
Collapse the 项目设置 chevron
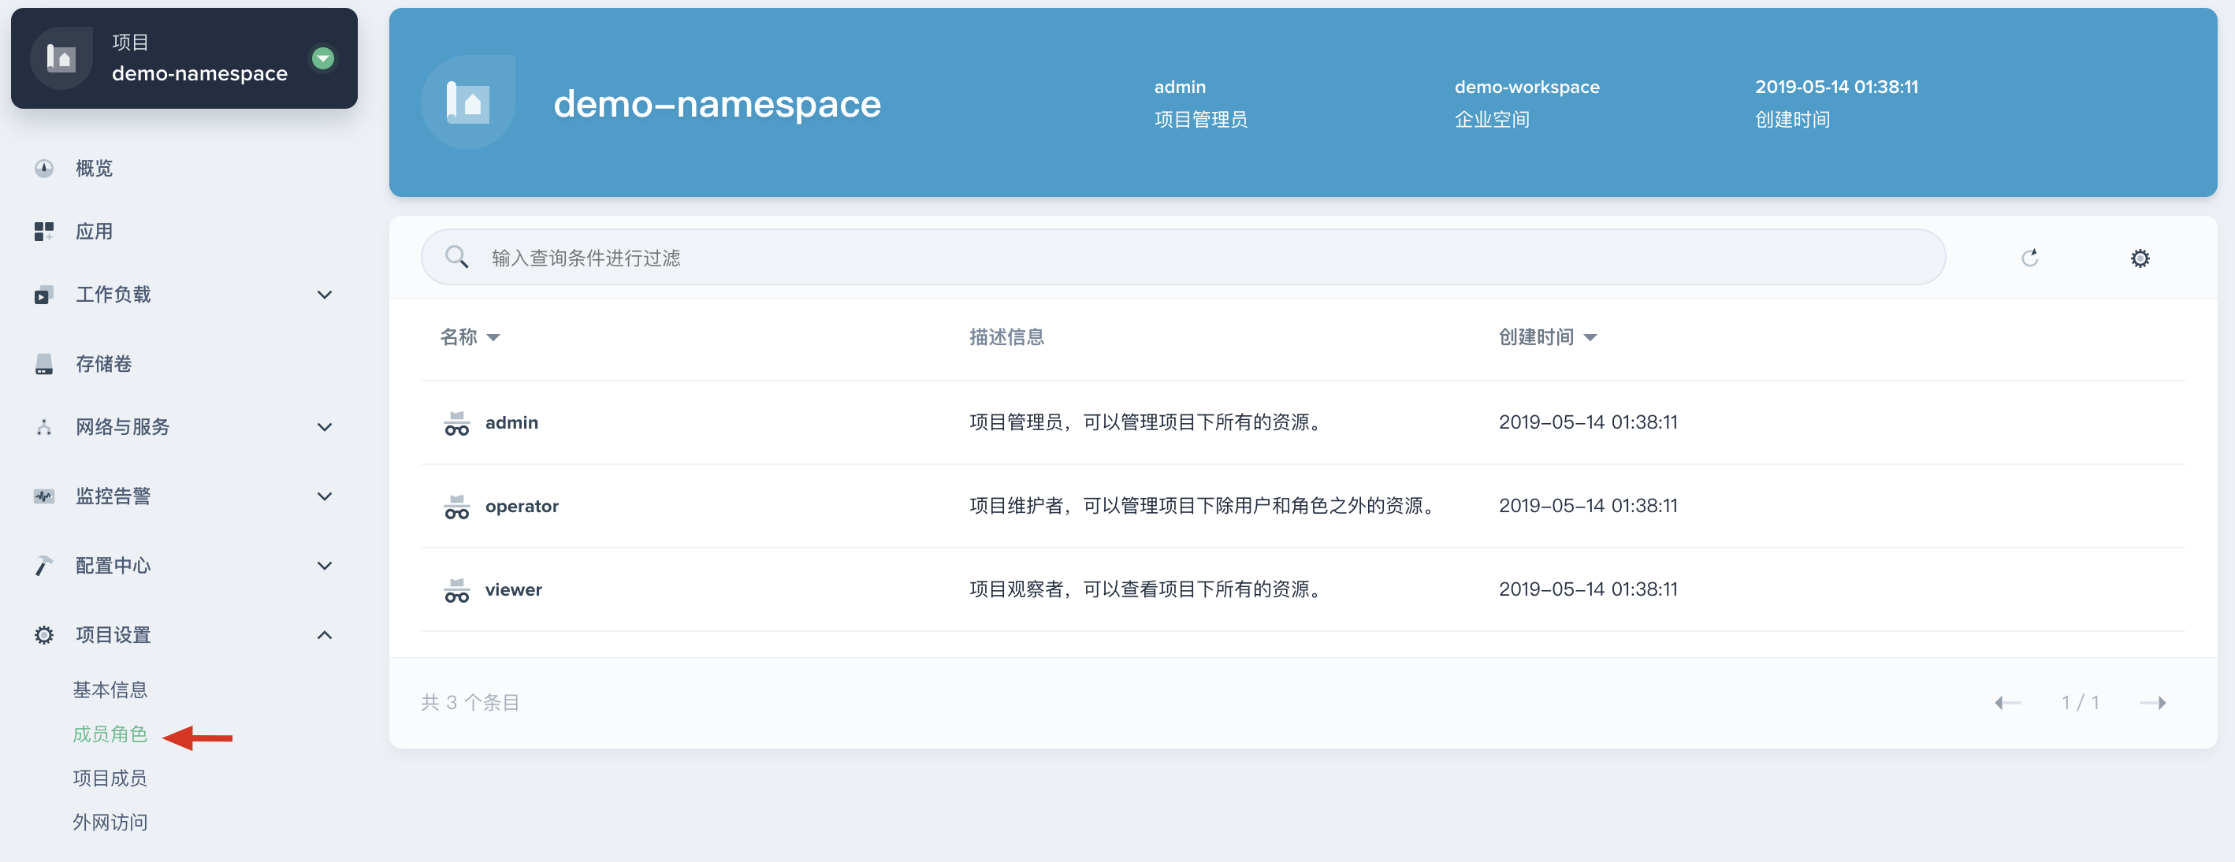(325, 635)
